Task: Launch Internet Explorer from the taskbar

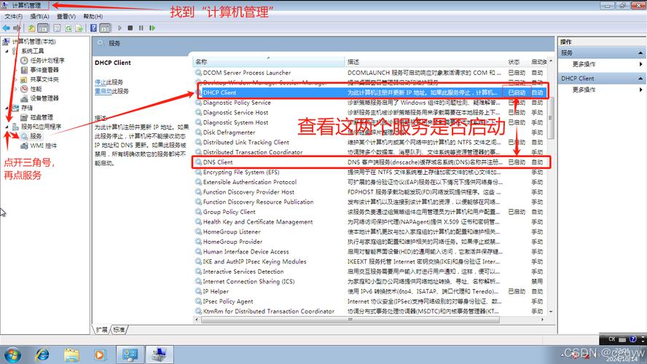Action: [42, 355]
